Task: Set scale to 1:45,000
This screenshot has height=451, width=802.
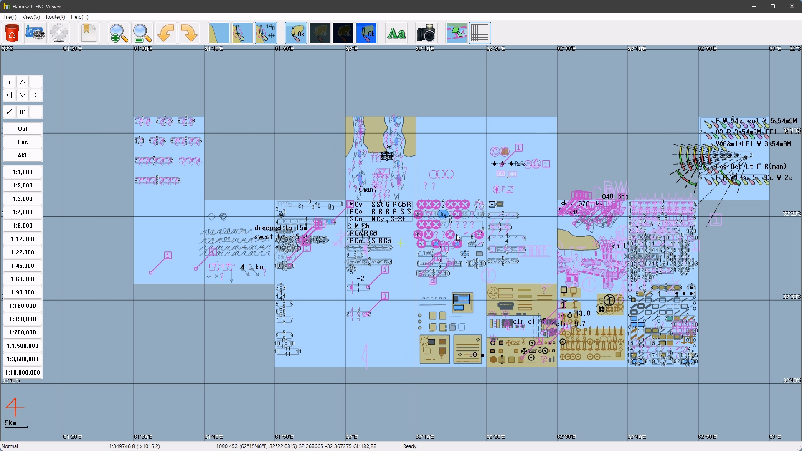Action: (x=23, y=266)
